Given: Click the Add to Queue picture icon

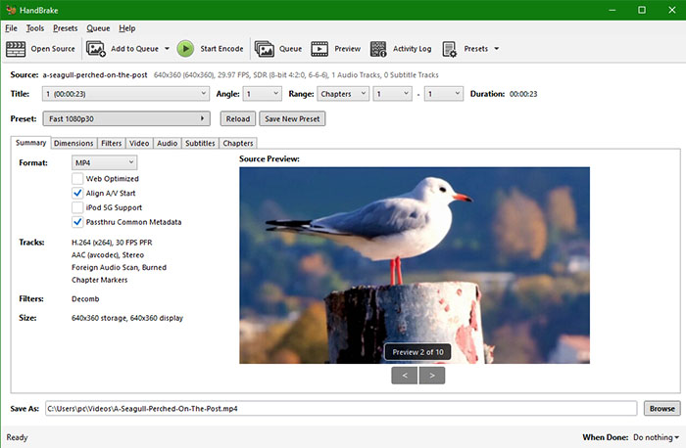Looking at the screenshot, I should [96, 49].
